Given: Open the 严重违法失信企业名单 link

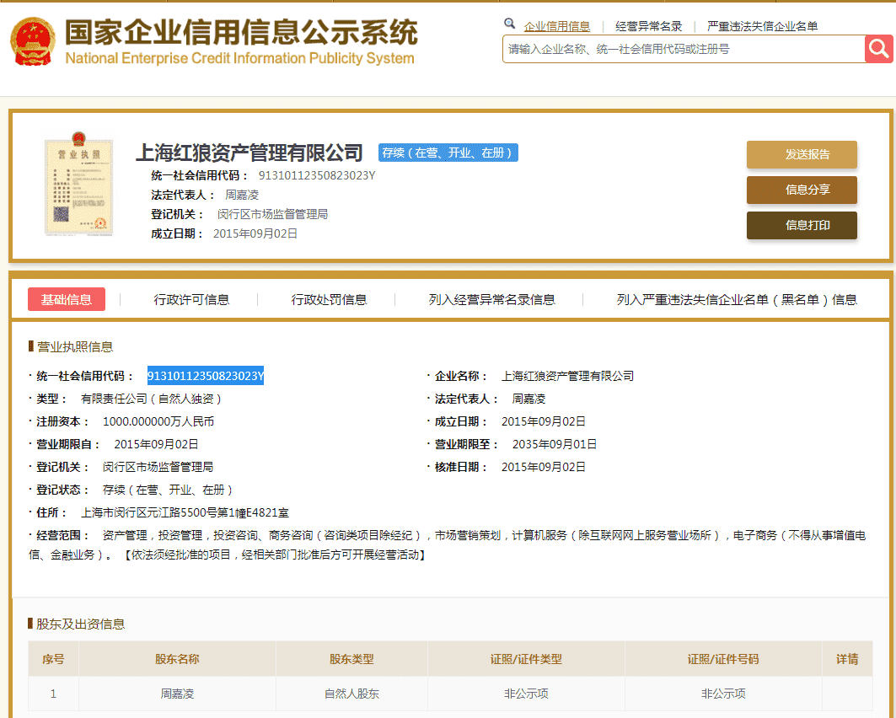Looking at the screenshot, I should pos(762,26).
